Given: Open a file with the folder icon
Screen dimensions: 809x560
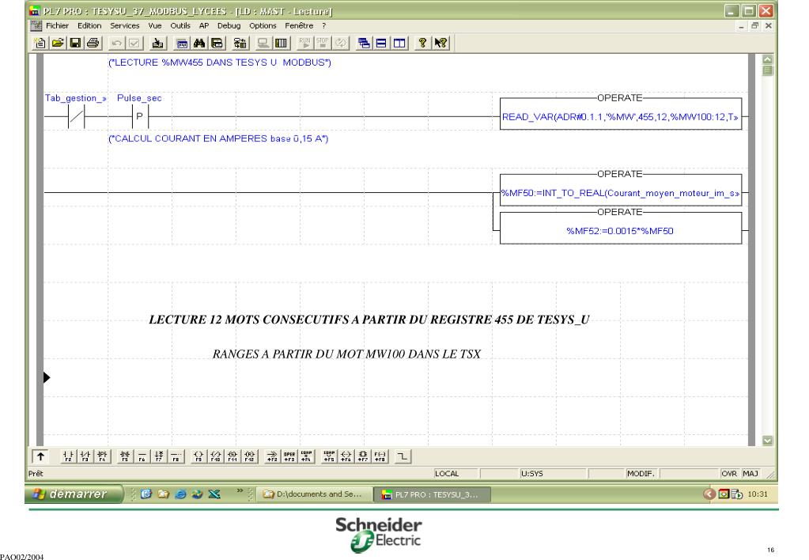Looking at the screenshot, I should (x=58, y=44).
